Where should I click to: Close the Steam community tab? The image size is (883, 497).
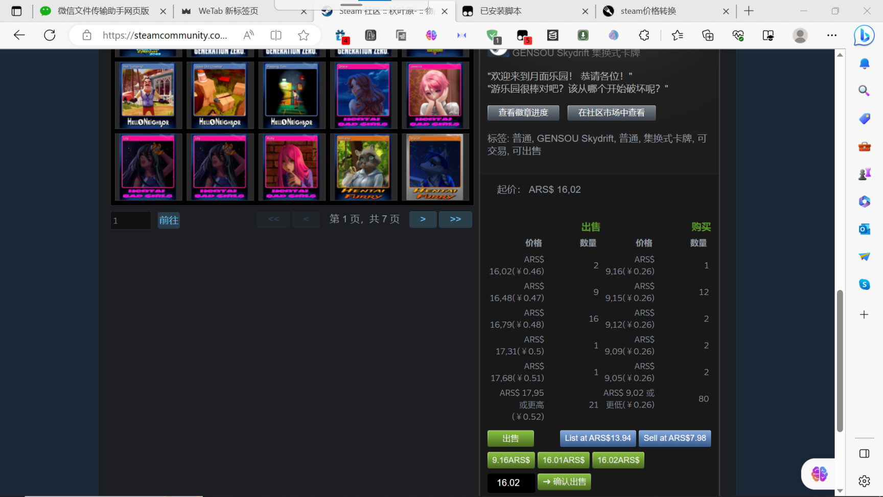pos(445,11)
